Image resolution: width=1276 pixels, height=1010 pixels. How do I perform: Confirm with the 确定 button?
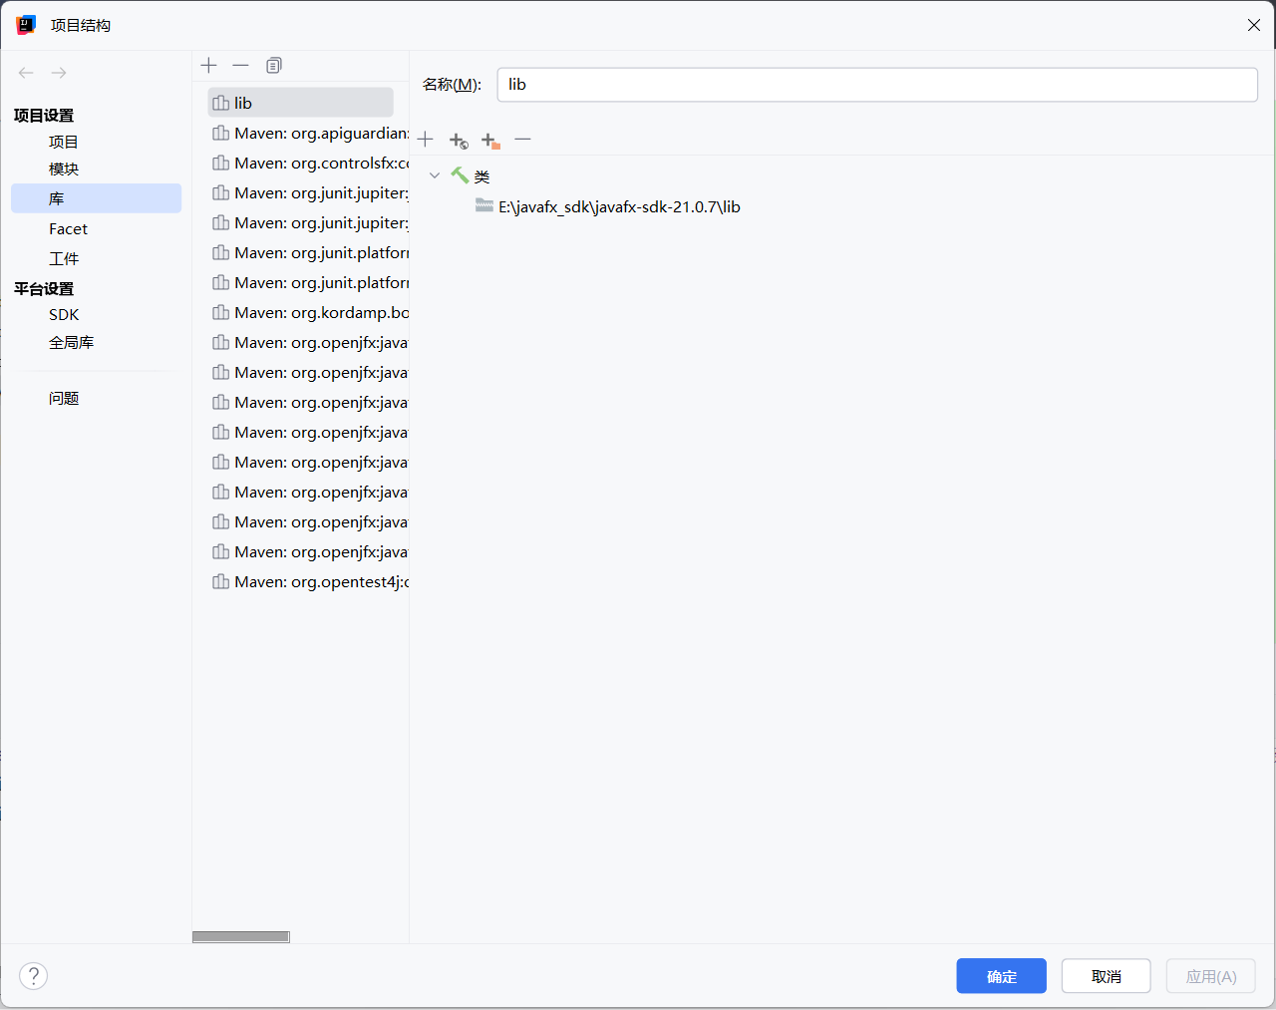click(x=1002, y=976)
